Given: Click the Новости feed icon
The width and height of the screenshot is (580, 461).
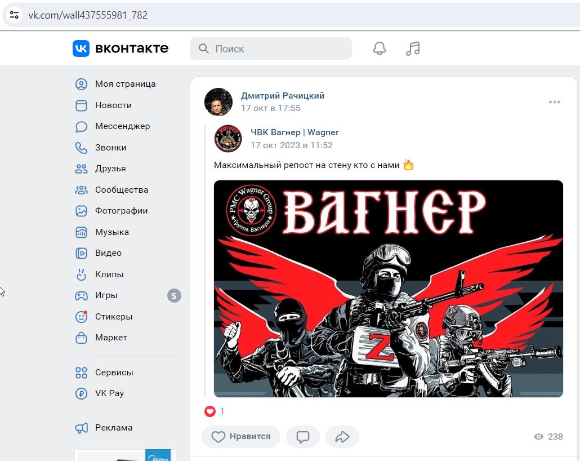Looking at the screenshot, I should point(82,105).
